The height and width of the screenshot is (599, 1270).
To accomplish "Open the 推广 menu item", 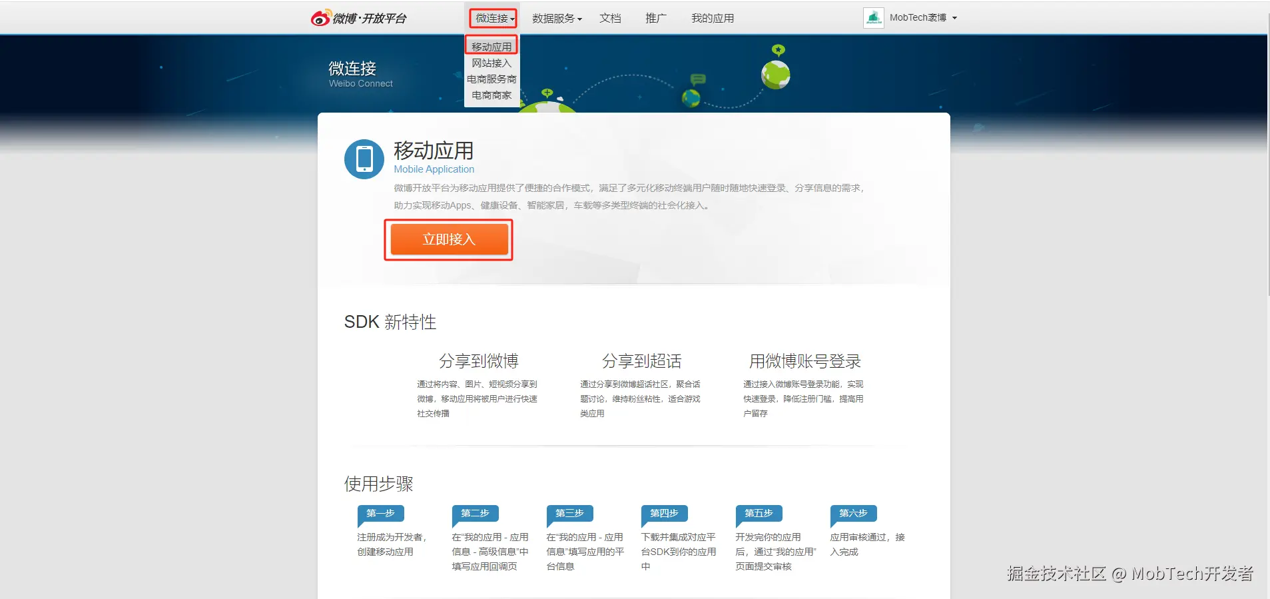I will pos(656,19).
